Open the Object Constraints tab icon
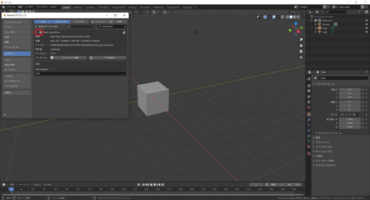370x200 pixels. click(309, 136)
